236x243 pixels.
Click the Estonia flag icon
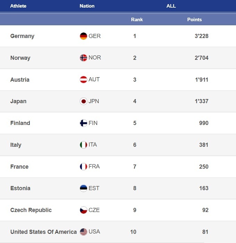[x=83, y=188]
